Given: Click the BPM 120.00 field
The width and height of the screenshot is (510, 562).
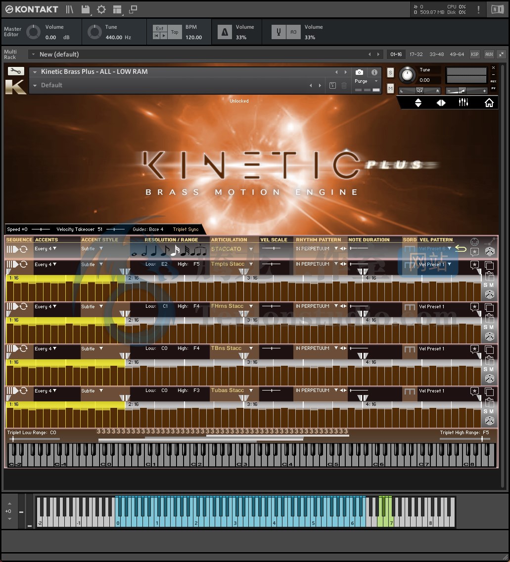Looking at the screenshot, I should [193, 37].
